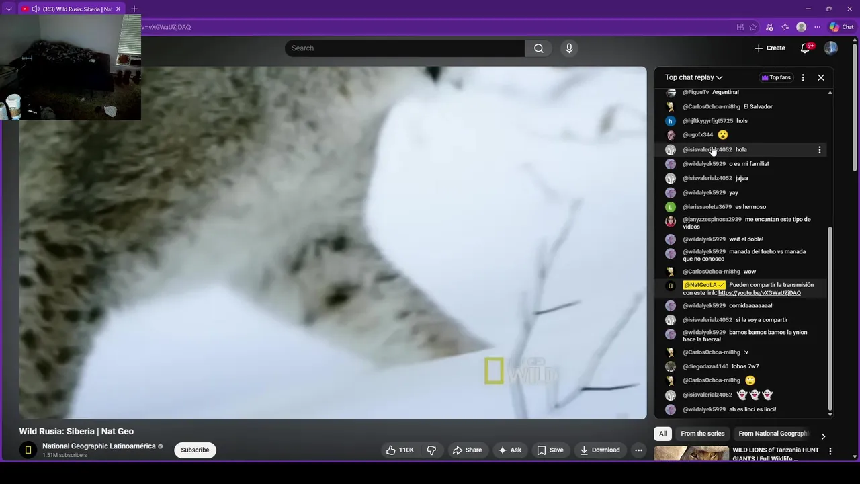Viewport: 860px width, 484px height.
Task: Click @larissaoleta3679 green avatar
Action: [671, 207]
